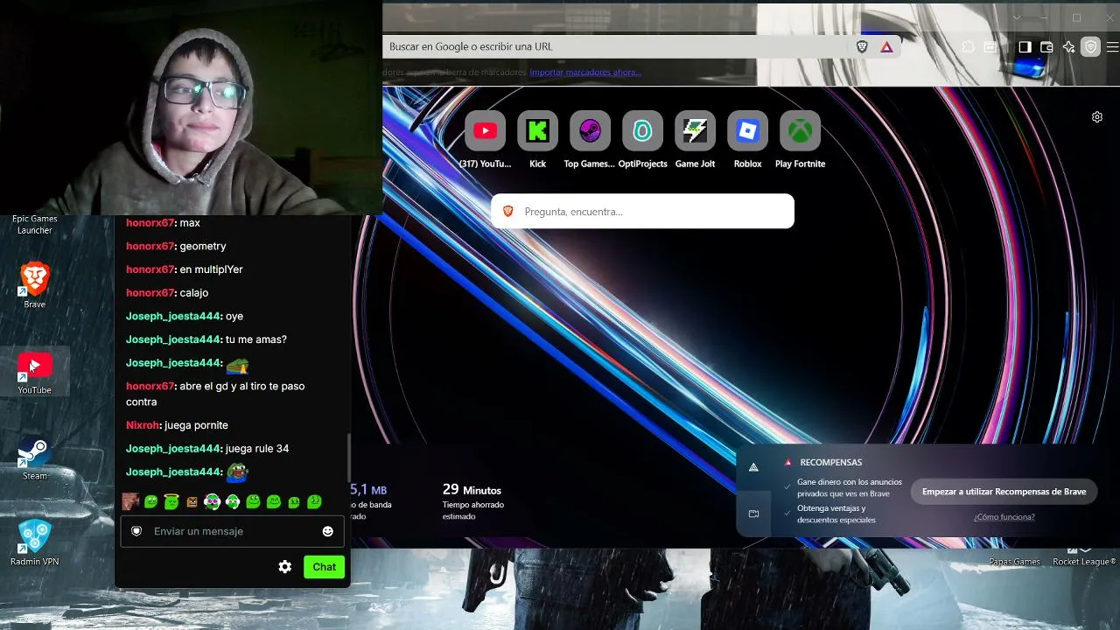Click the Brave Rewards triangle in address bar
Screen dimensions: 1120x630
(x=886, y=46)
